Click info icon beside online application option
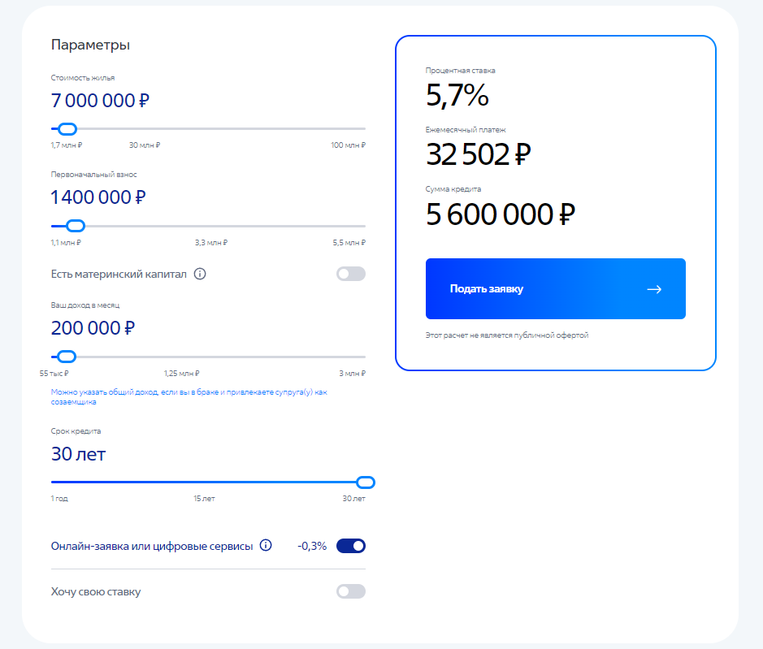The width and height of the screenshot is (763, 649). coord(266,545)
